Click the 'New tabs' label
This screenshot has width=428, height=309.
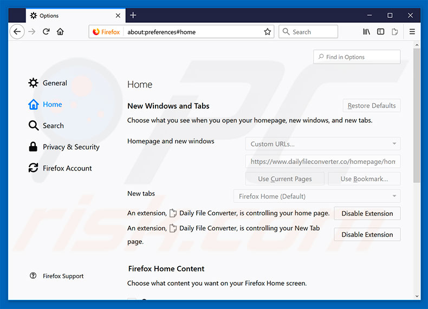141,193
